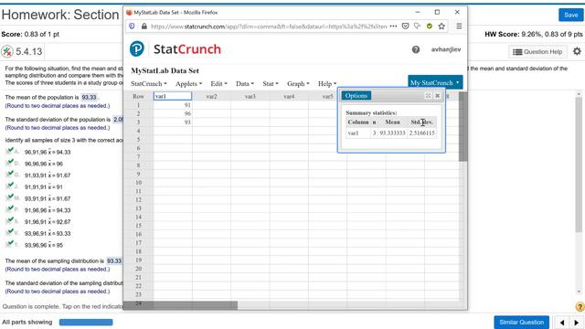
Task: Open StatCrunch help question mark icon
Action: (416, 49)
